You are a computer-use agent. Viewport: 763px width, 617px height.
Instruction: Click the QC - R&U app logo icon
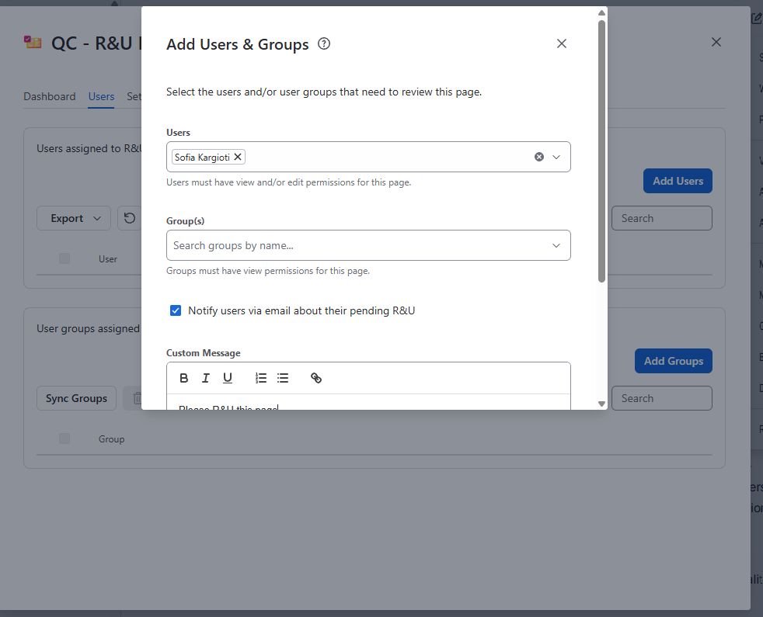click(x=33, y=43)
